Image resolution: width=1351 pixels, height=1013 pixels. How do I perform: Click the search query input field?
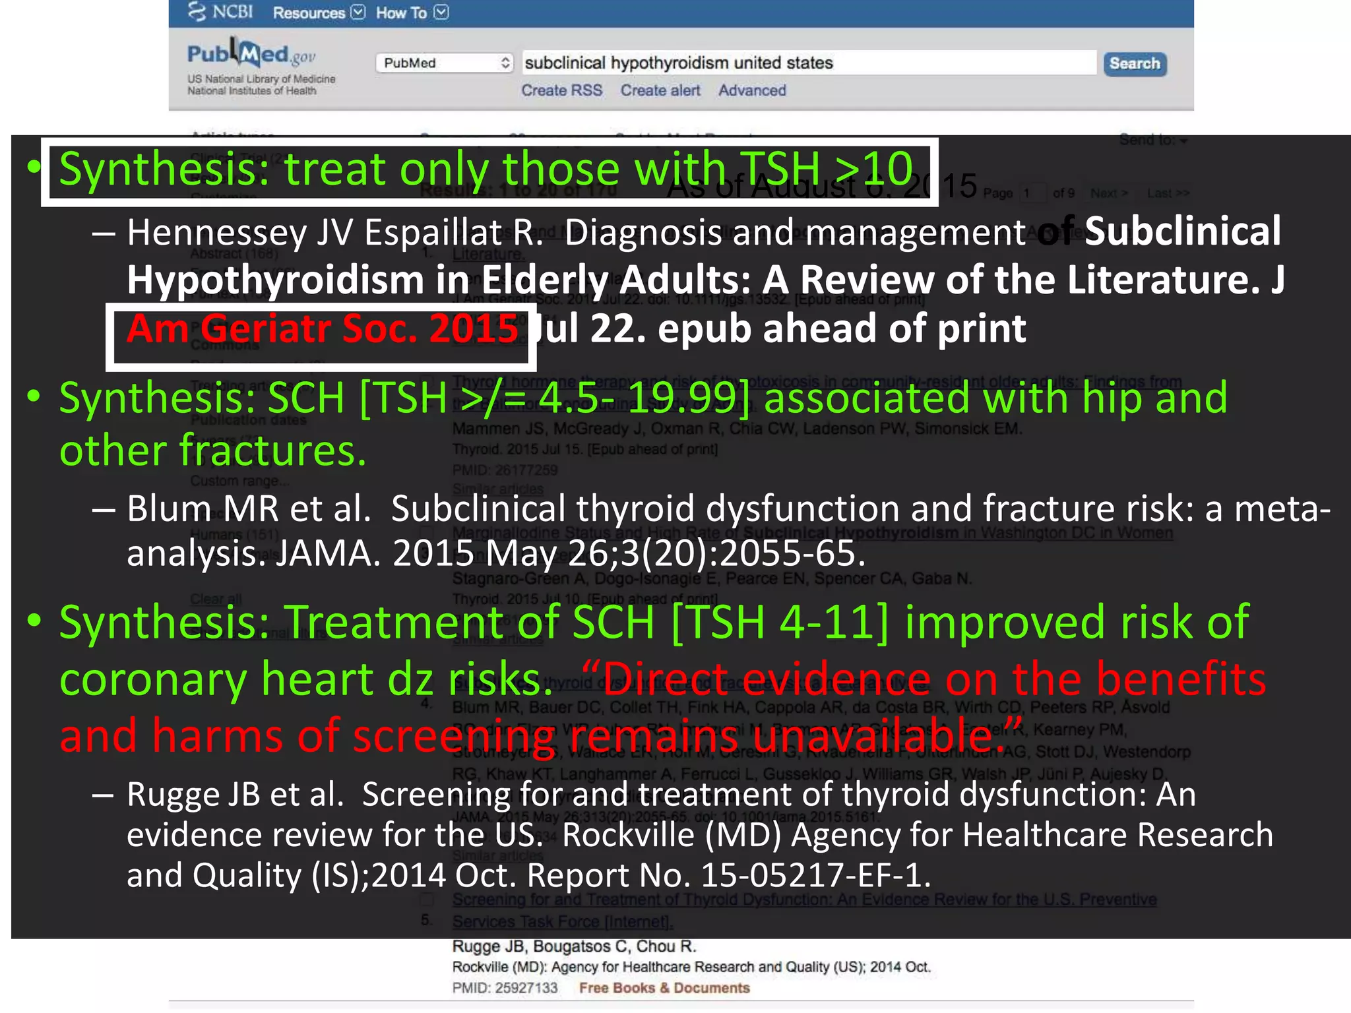(x=809, y=63)
